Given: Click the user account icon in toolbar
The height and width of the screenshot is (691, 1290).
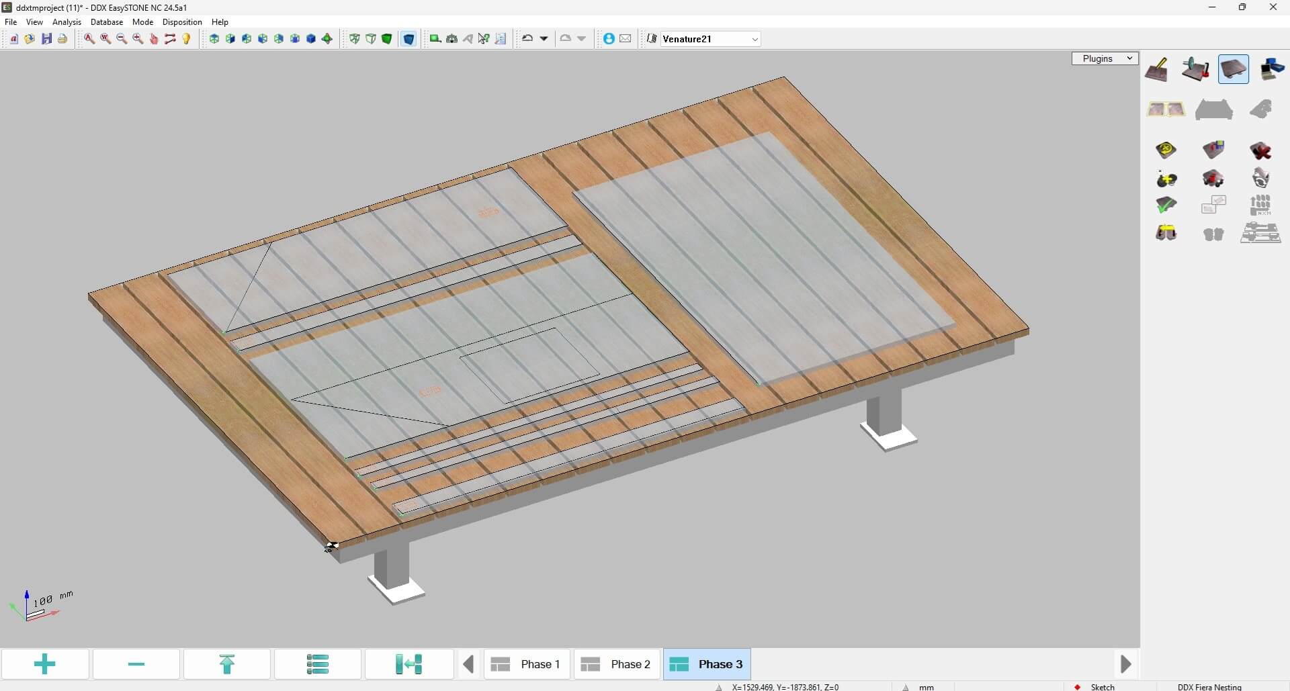Looking at the screenshot, I should click(608, 39).
